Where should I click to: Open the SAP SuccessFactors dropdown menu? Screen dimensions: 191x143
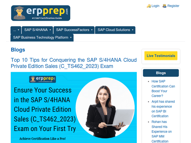[74, 30]
